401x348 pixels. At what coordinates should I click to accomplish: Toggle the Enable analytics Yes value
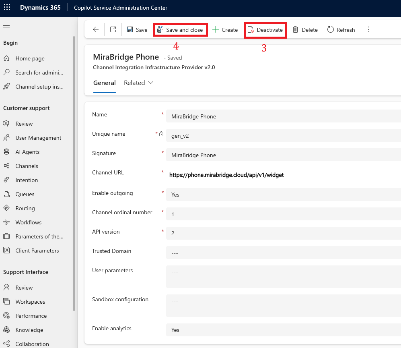[x=282, y=330]
